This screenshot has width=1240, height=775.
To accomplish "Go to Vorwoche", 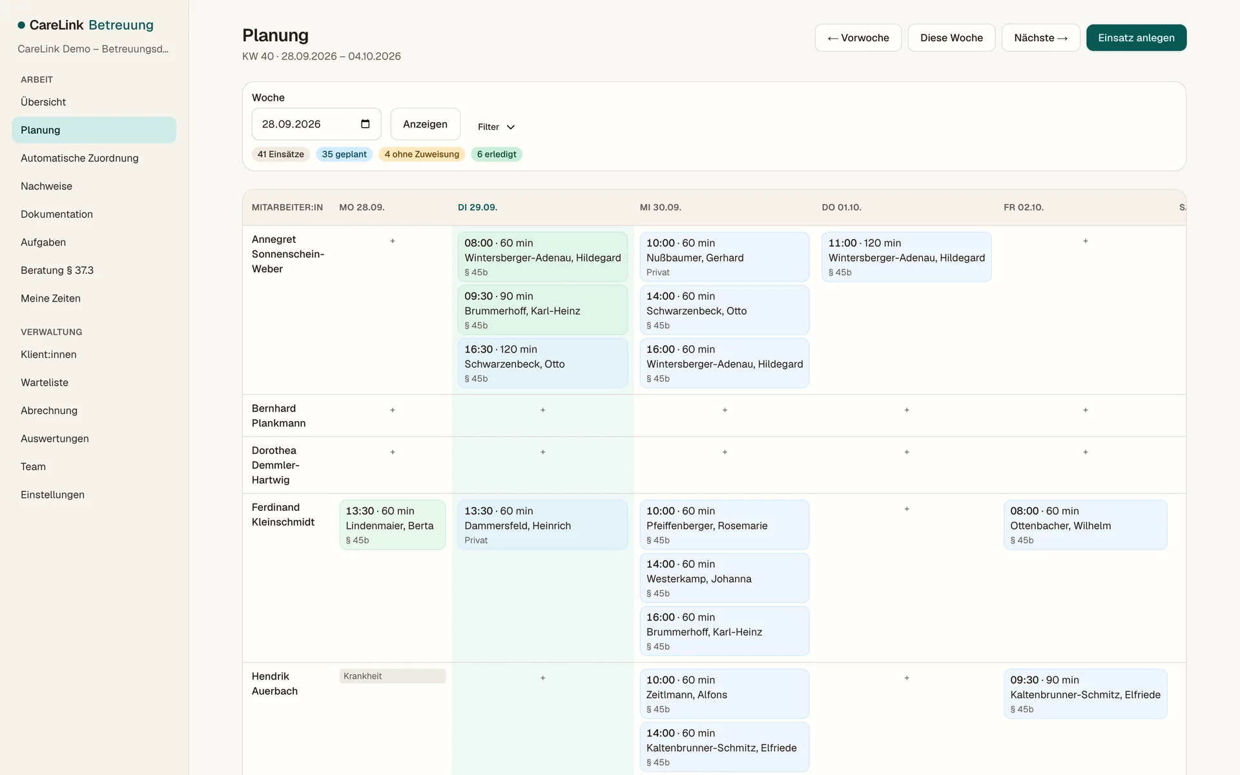I will (858, 37).
